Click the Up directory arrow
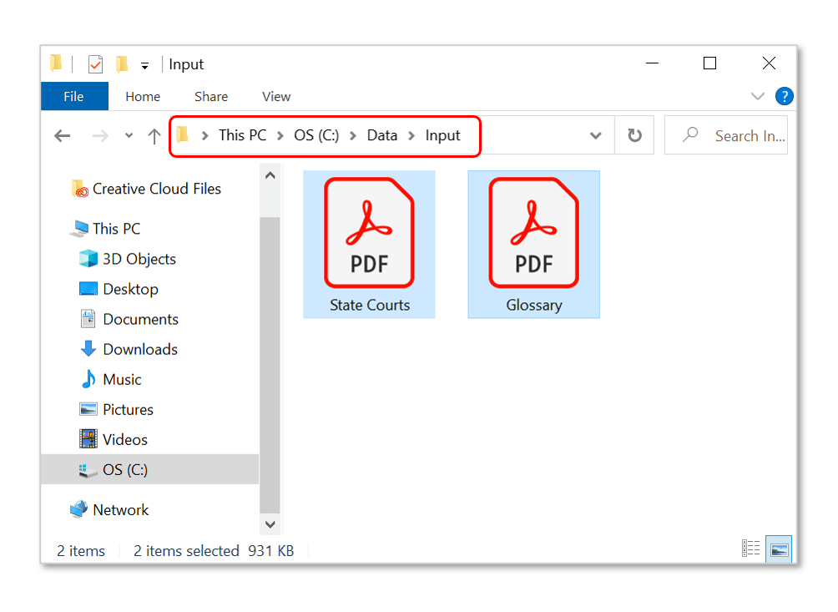The width and height of the screenshot is (838, 612). pyautogui.click(x=154, y=136)
